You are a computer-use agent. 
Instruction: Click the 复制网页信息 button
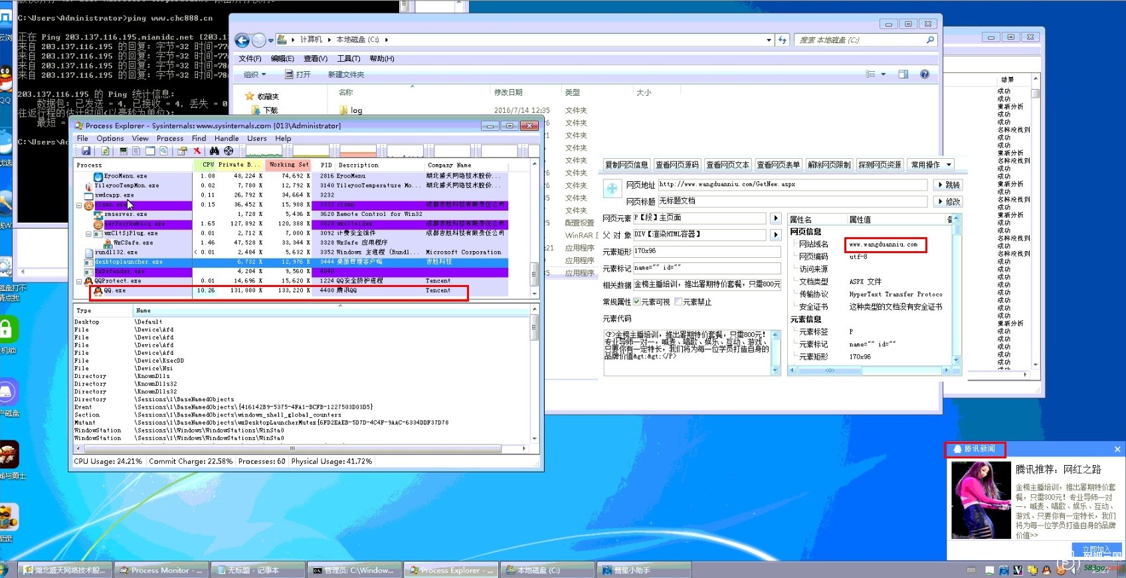click(626, 165)
